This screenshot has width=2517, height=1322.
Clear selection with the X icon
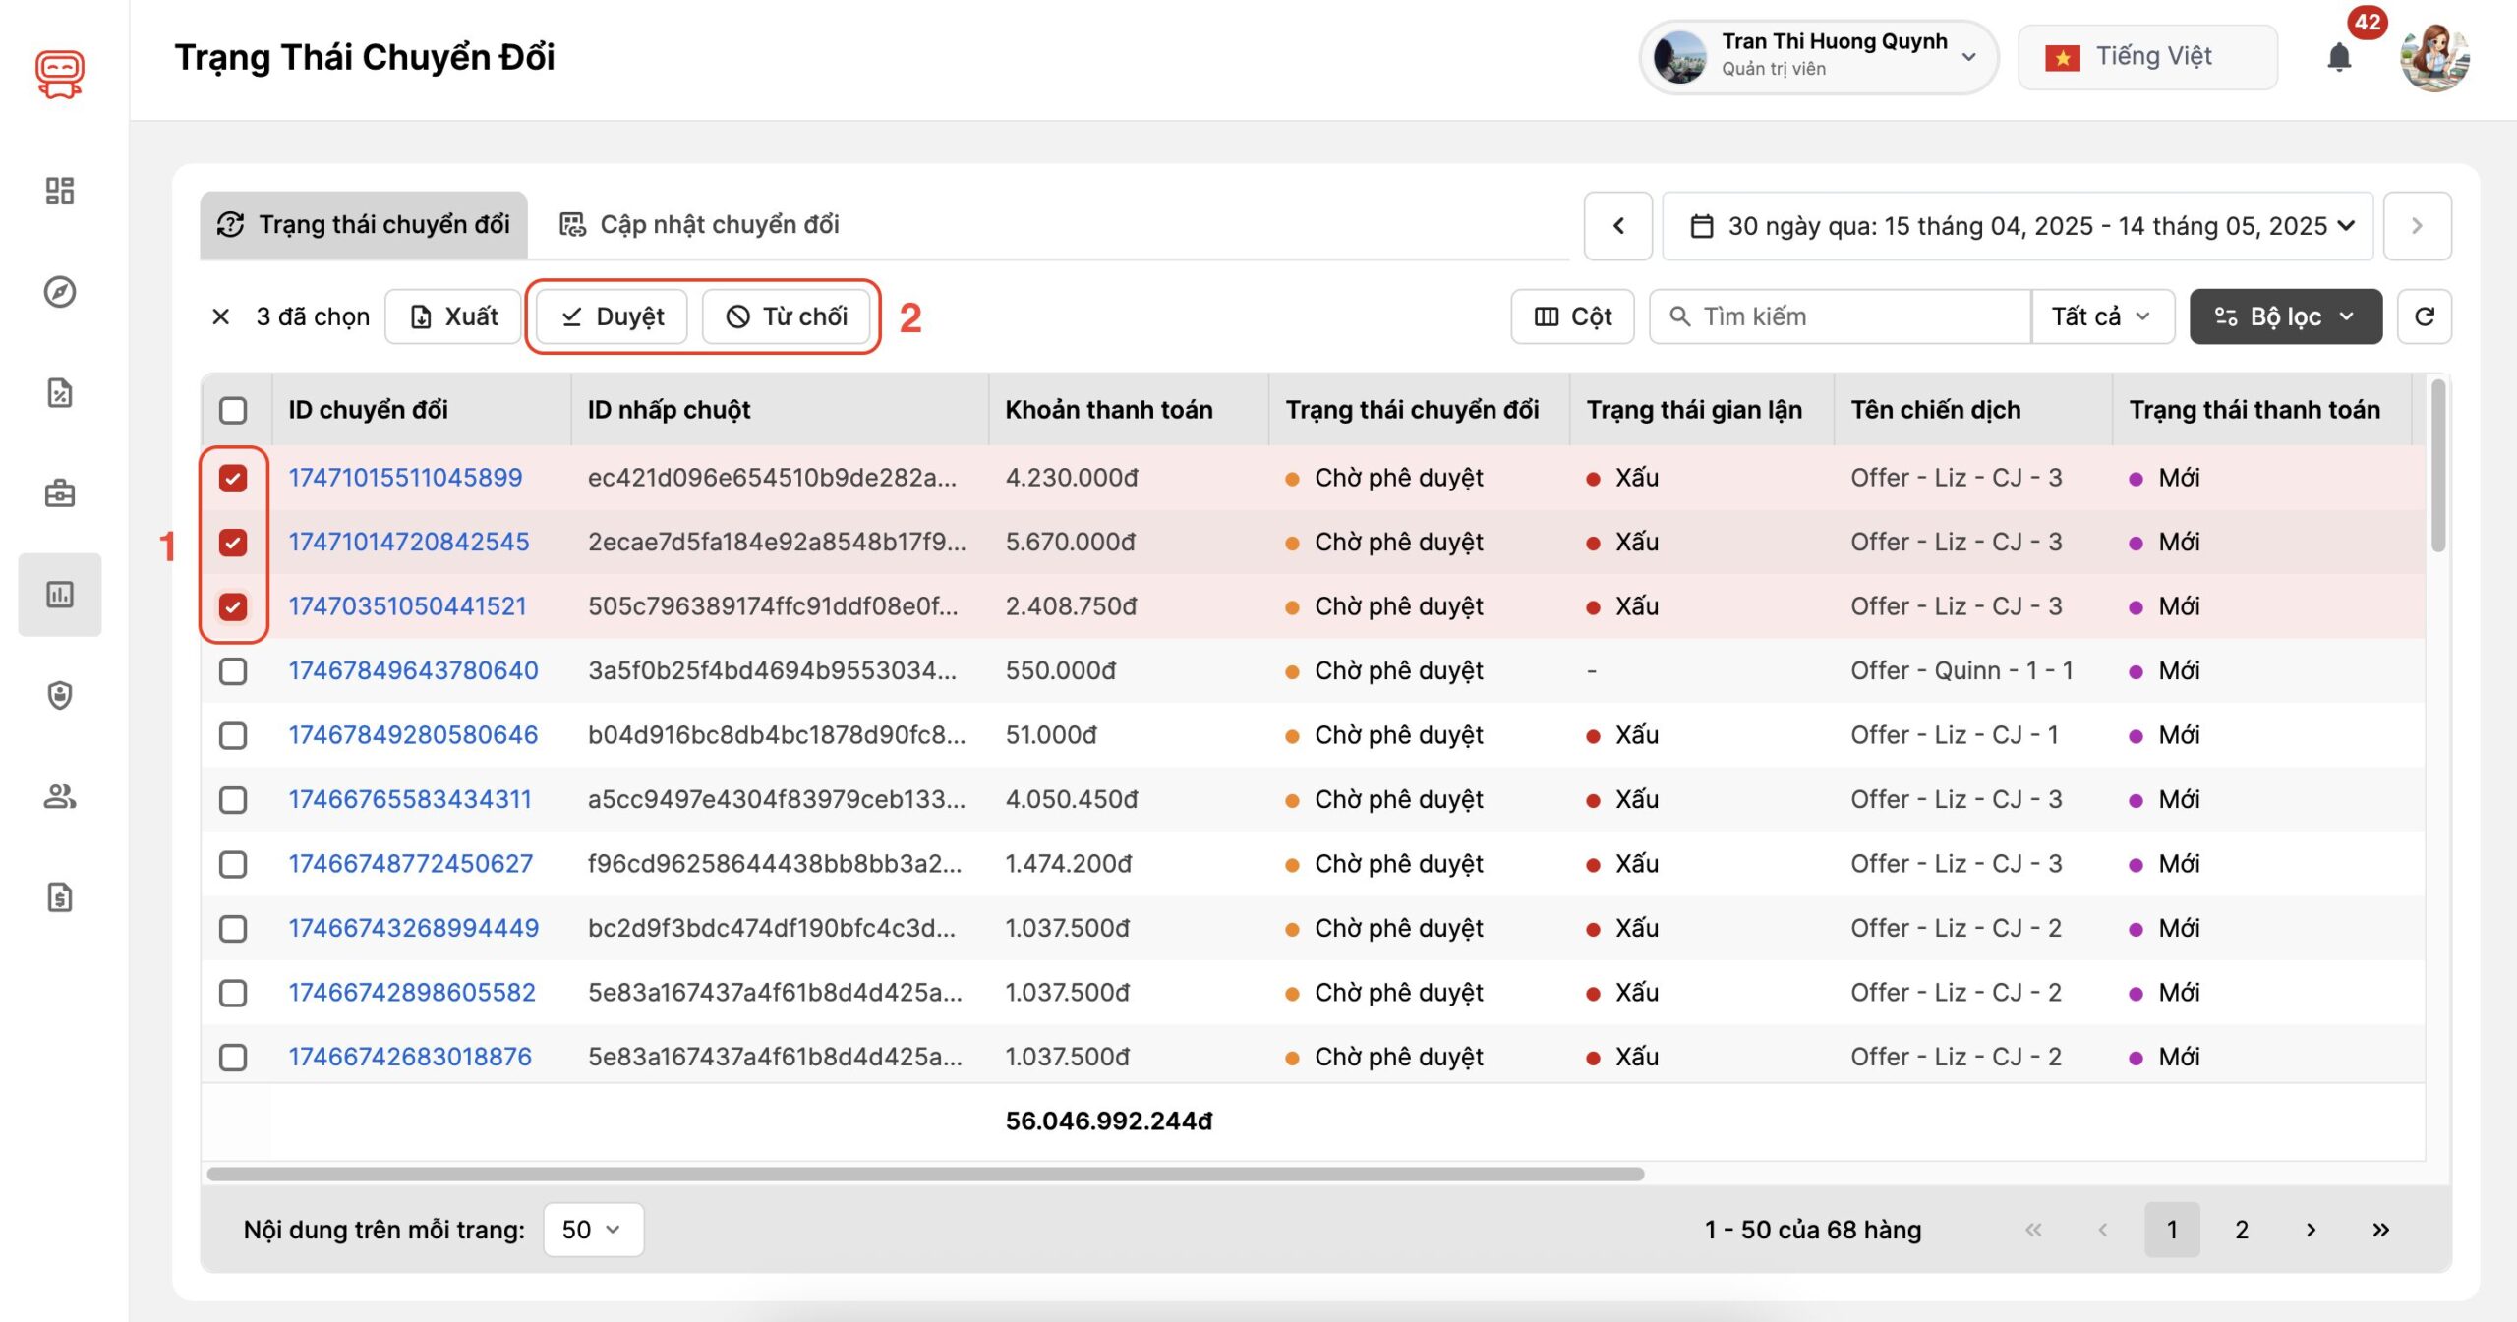tap(221, 316)
